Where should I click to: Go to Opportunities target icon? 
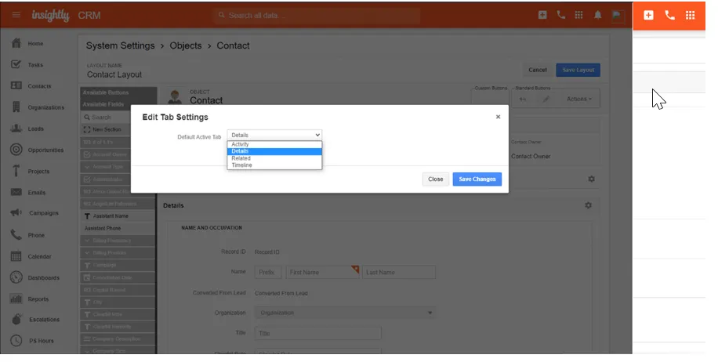(16, 150)
